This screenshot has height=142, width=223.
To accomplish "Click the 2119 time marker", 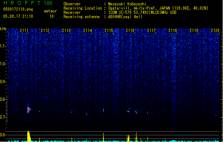I will (x=194, y=31).
